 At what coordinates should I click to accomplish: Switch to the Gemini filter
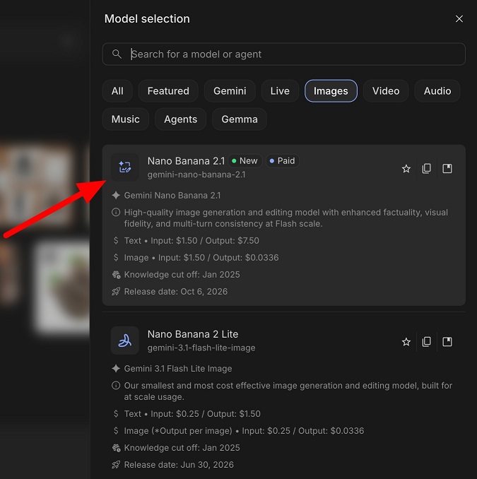(230, 91)
